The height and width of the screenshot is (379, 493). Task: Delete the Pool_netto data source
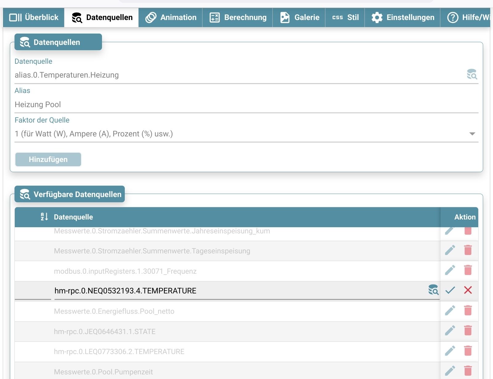[468, 311]
